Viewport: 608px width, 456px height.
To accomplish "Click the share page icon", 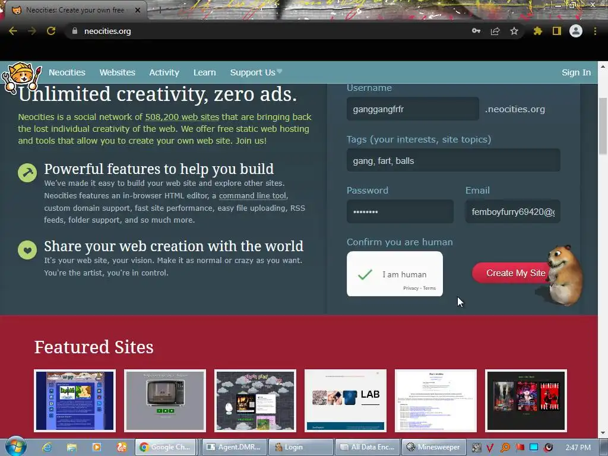I will click(x=495, y=31).
